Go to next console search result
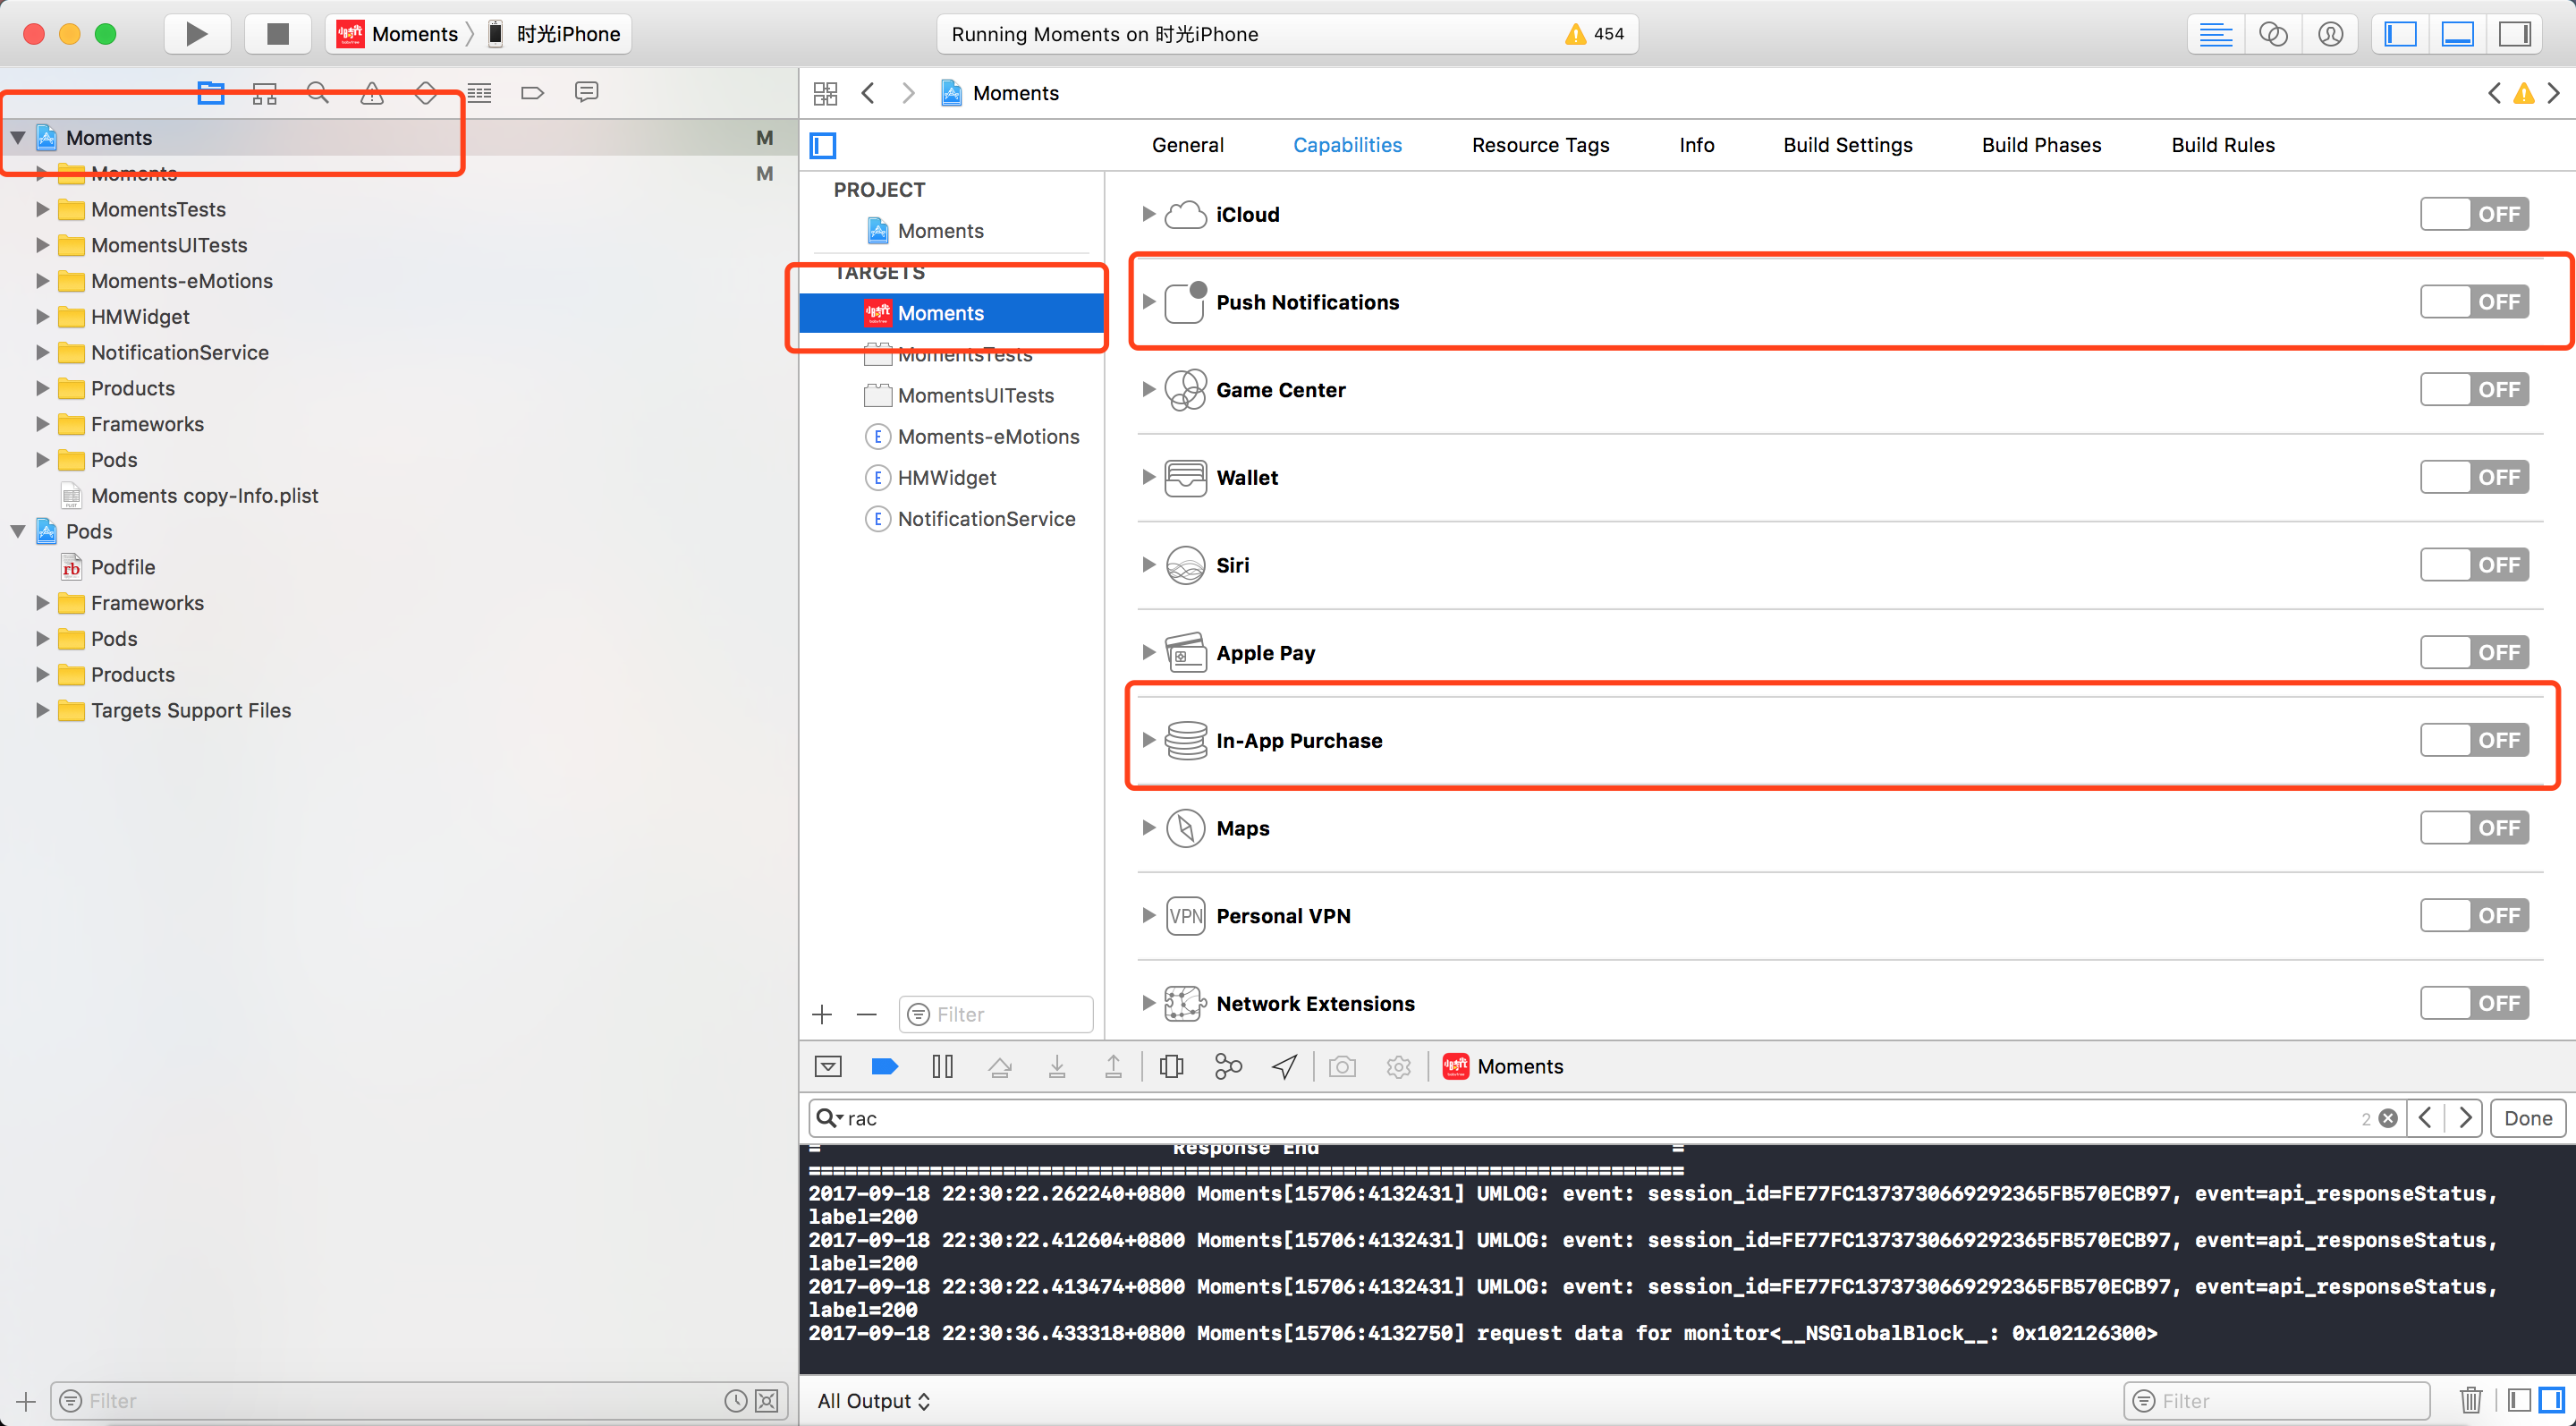2576x1426 pixels. 2465,1118
